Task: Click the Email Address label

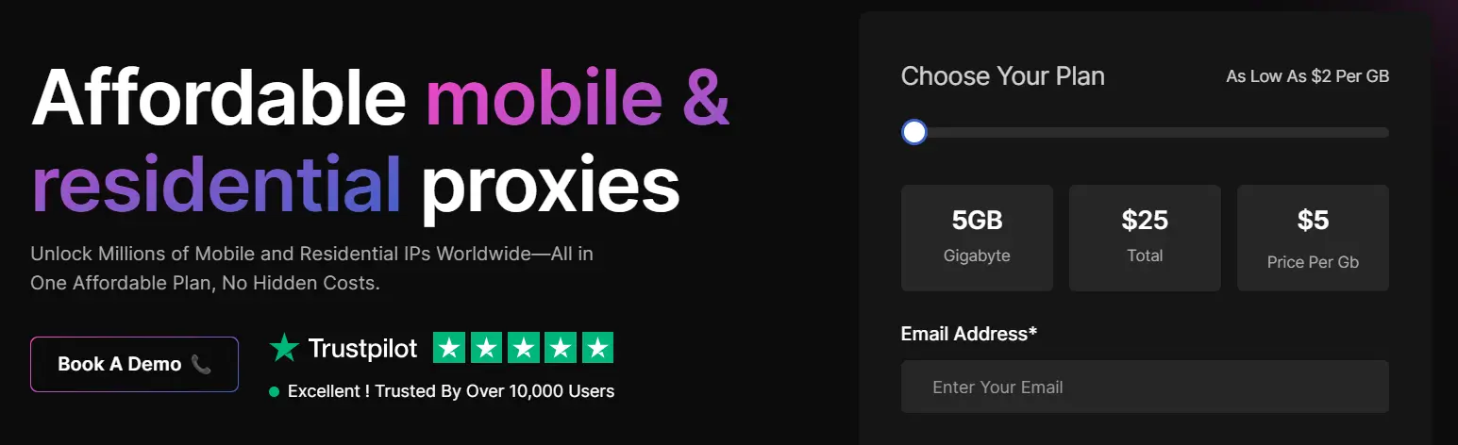Action: tap(968, 334)
